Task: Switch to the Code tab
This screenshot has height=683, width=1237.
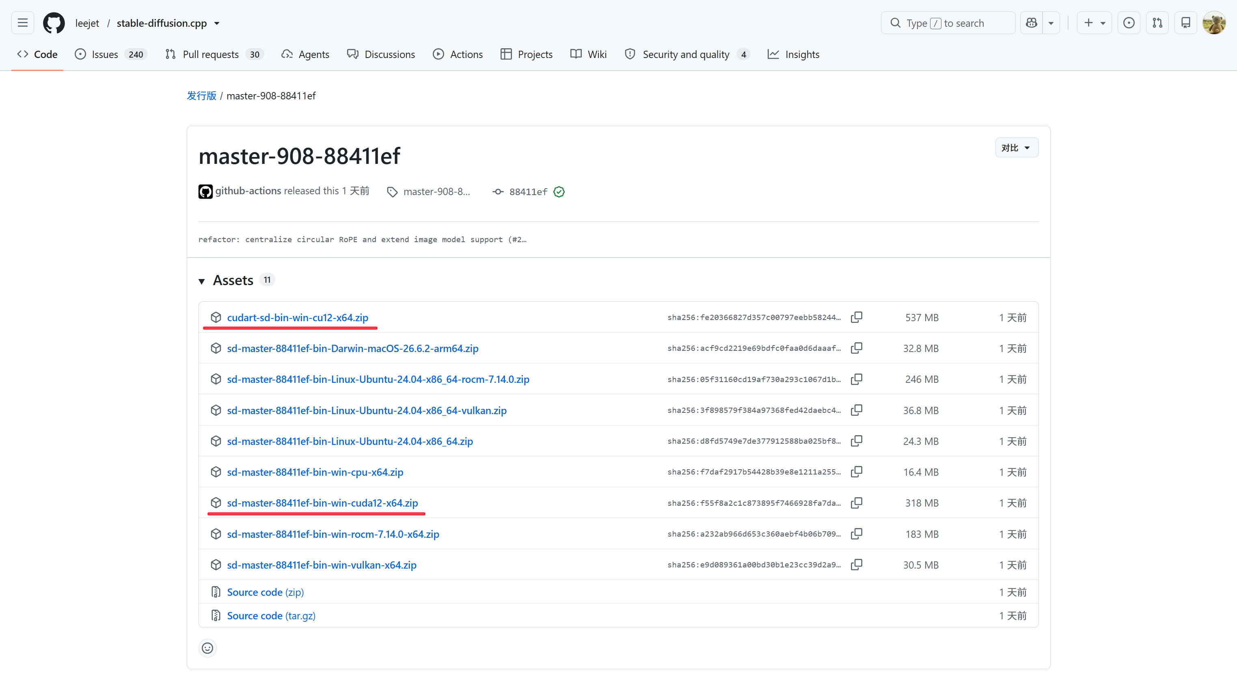Action: click(37, 54)
